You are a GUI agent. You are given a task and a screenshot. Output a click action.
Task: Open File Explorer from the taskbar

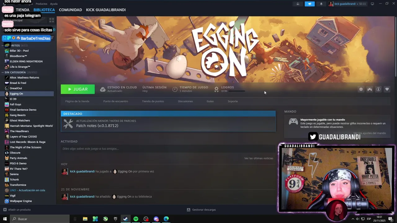(85, 219)
